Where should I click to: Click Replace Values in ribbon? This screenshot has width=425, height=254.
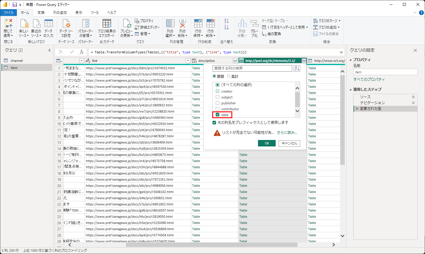271,34
